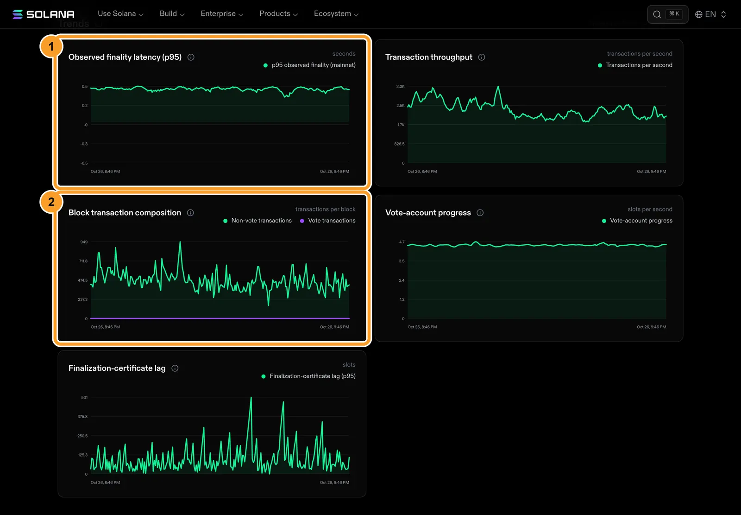741x515 pixels.
Task: Show info for Block transaction composition chart
Action: coord(190,213)
